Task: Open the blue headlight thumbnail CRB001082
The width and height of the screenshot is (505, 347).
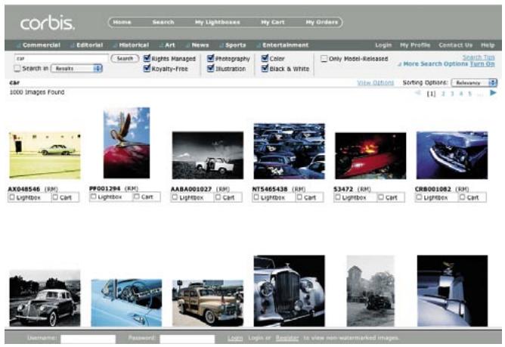Action: click(451, 155)
